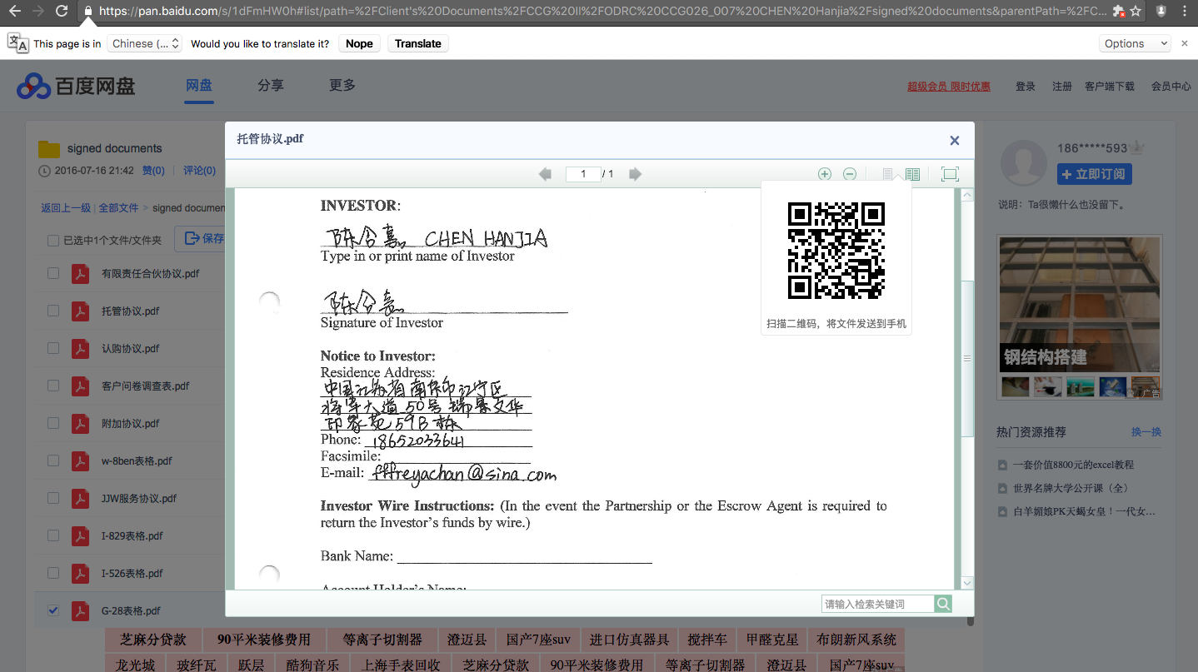This screenshot has height=672, width=1198.
Task: Bookmark this page with the star icon
Action: (x=1135, y=12)
